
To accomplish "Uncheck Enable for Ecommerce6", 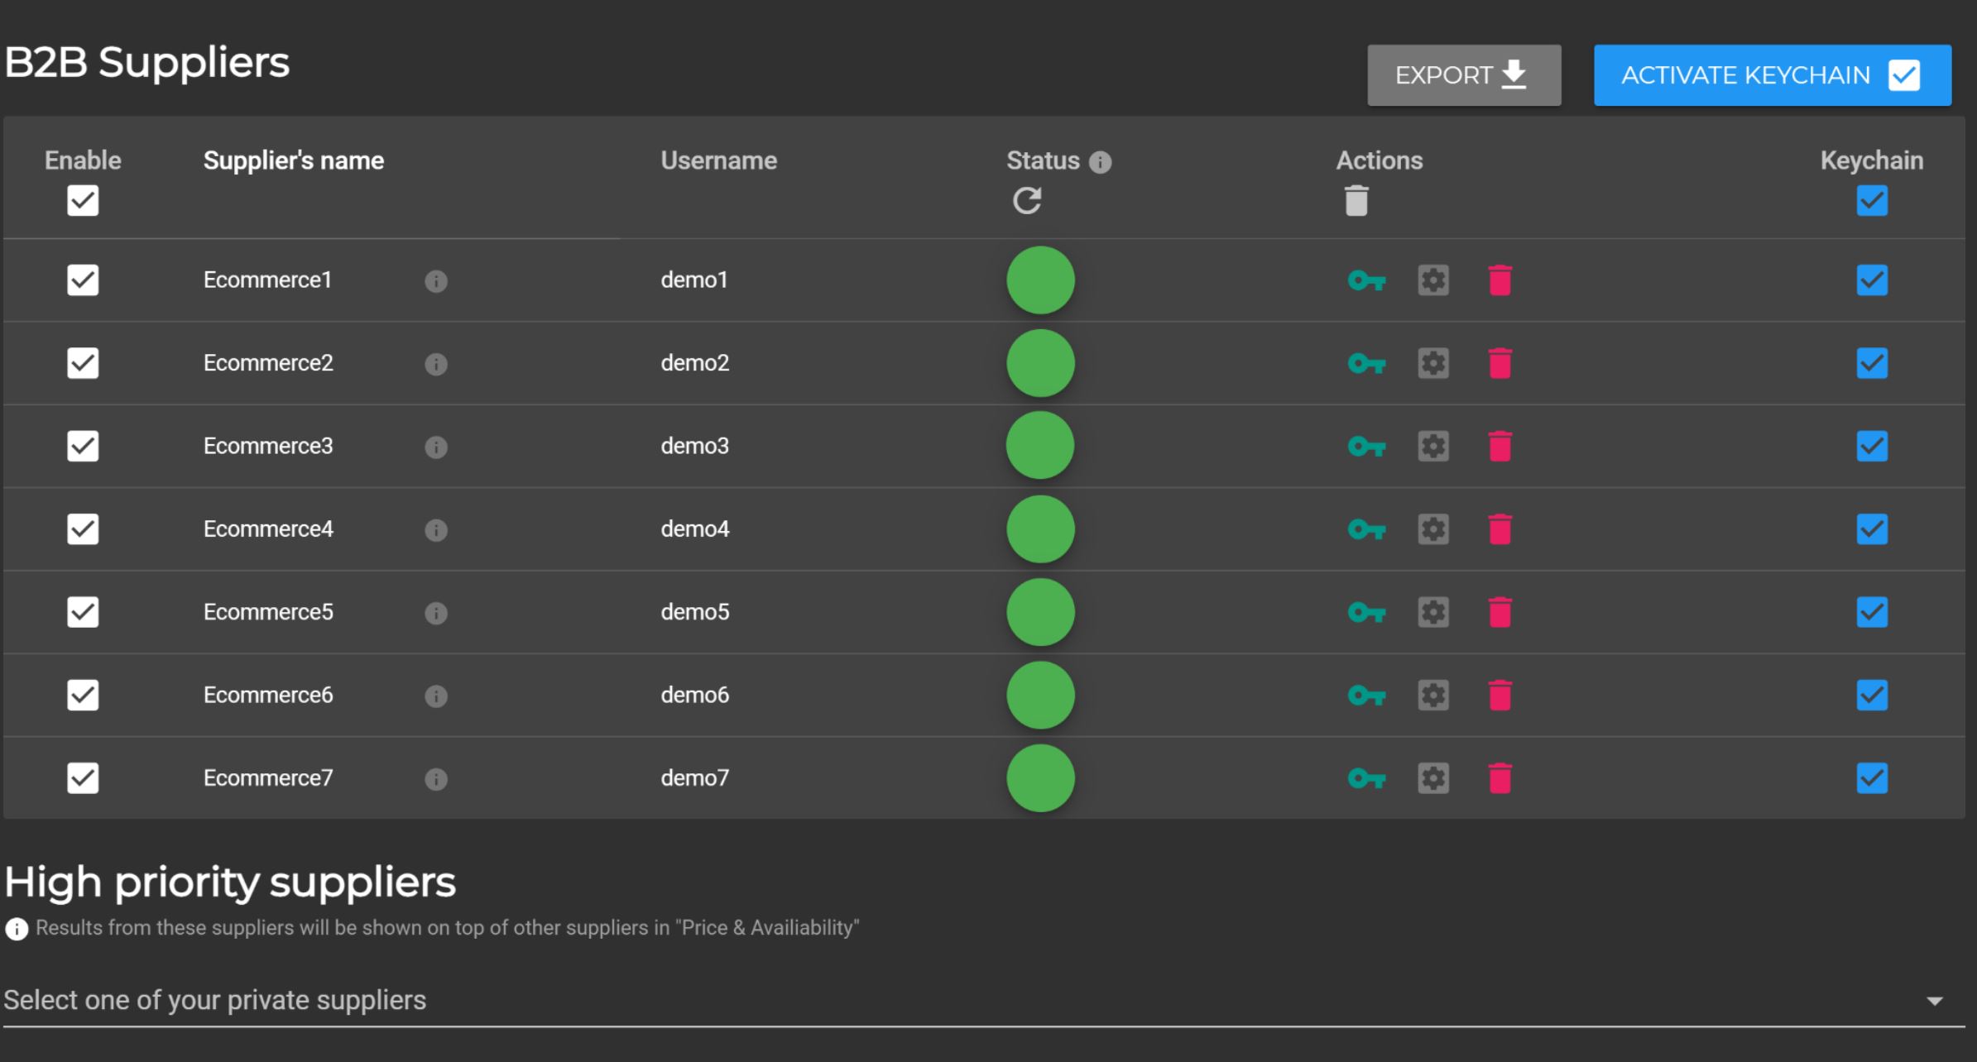I will tap(83, 696).
